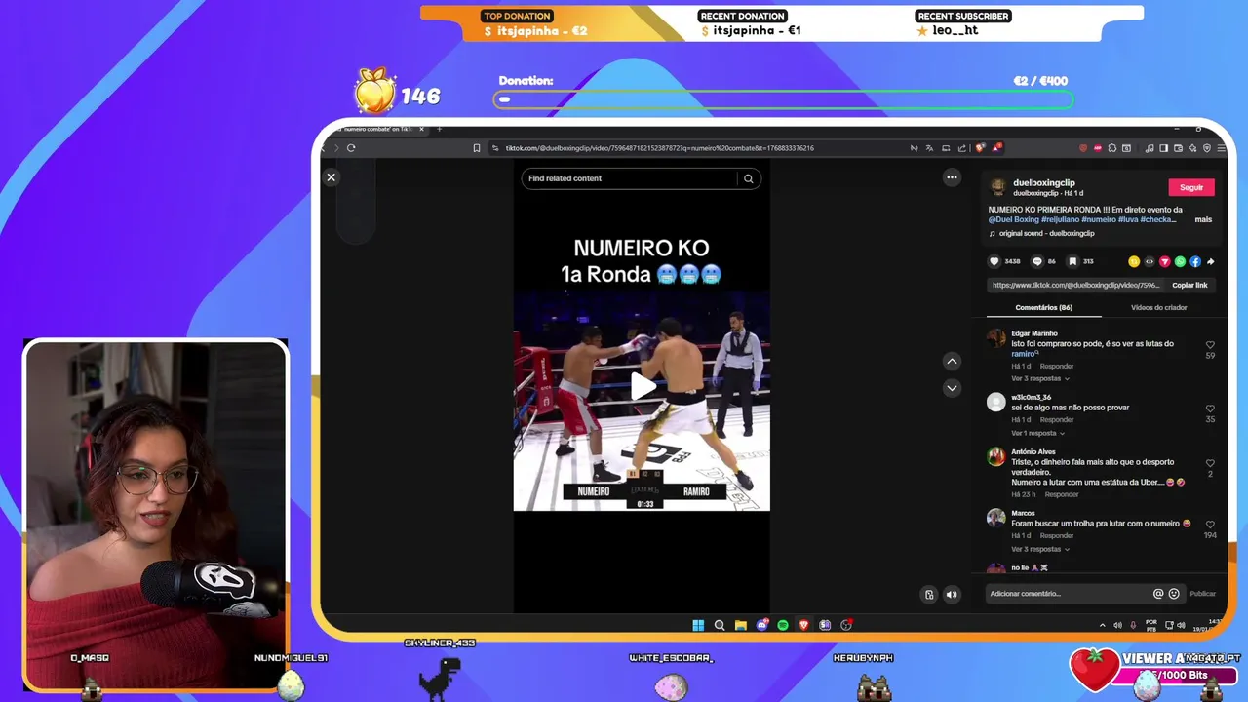Close the TikTok video viewer
The width and height of the screenshot is (1248, 702).
point(331,177)
